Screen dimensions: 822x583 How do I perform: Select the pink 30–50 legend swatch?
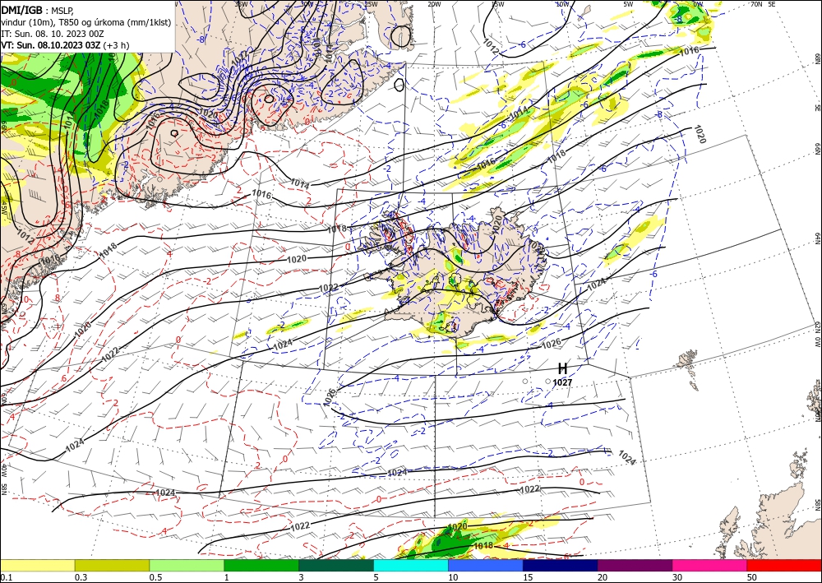[710, 565]
